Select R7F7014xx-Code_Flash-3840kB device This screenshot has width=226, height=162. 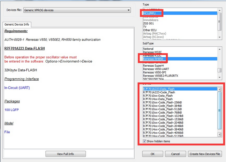180,129
